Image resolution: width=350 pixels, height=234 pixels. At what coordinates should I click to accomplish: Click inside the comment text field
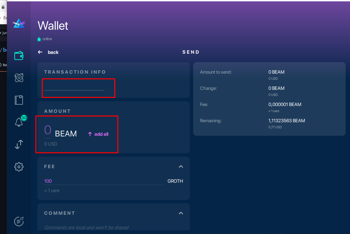[101, 227]
